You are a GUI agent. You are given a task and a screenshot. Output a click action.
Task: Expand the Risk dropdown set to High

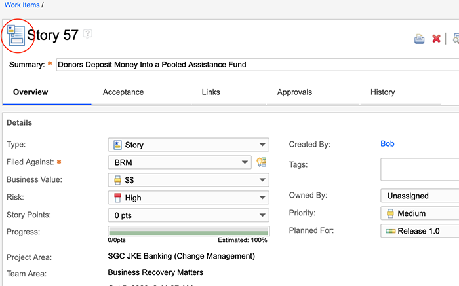coord(188,198)
